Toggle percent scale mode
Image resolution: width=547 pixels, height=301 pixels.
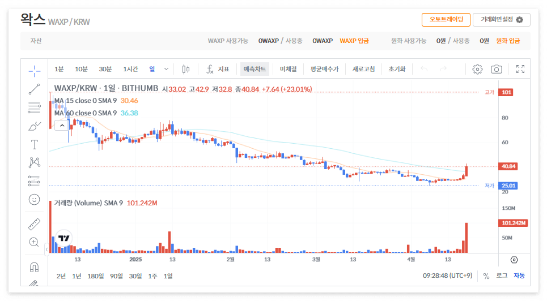click(x=486, y=276)
